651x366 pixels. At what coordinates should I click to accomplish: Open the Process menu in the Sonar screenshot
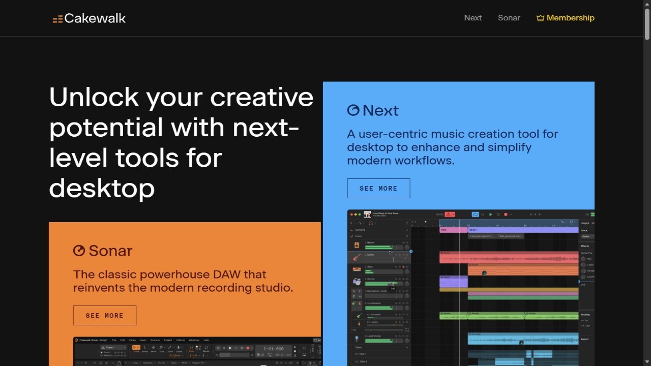click(155, 340)
